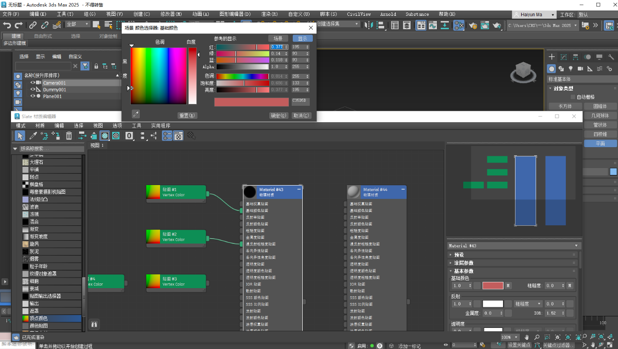This screenshot has height=349, width=618.
Task: Open reflection 粗糙度 roughness mode dropdown
Action: click(528, 304)
